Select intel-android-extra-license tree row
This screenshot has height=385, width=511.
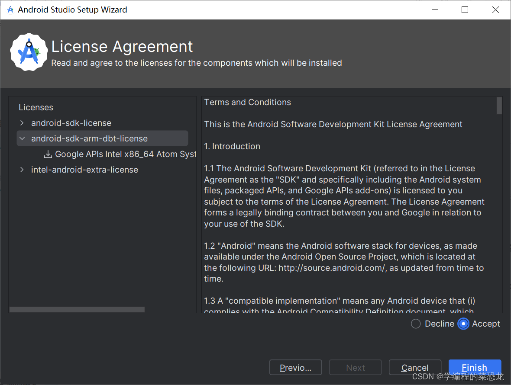tap(84, 170)
